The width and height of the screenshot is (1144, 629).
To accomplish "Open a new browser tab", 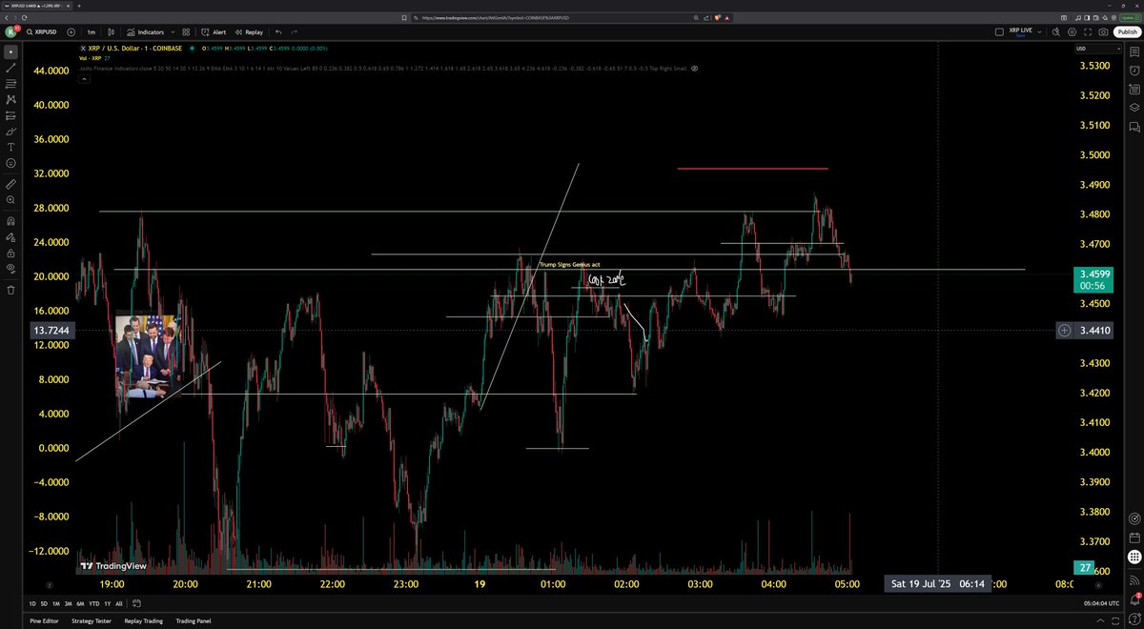I will [79, 6].
